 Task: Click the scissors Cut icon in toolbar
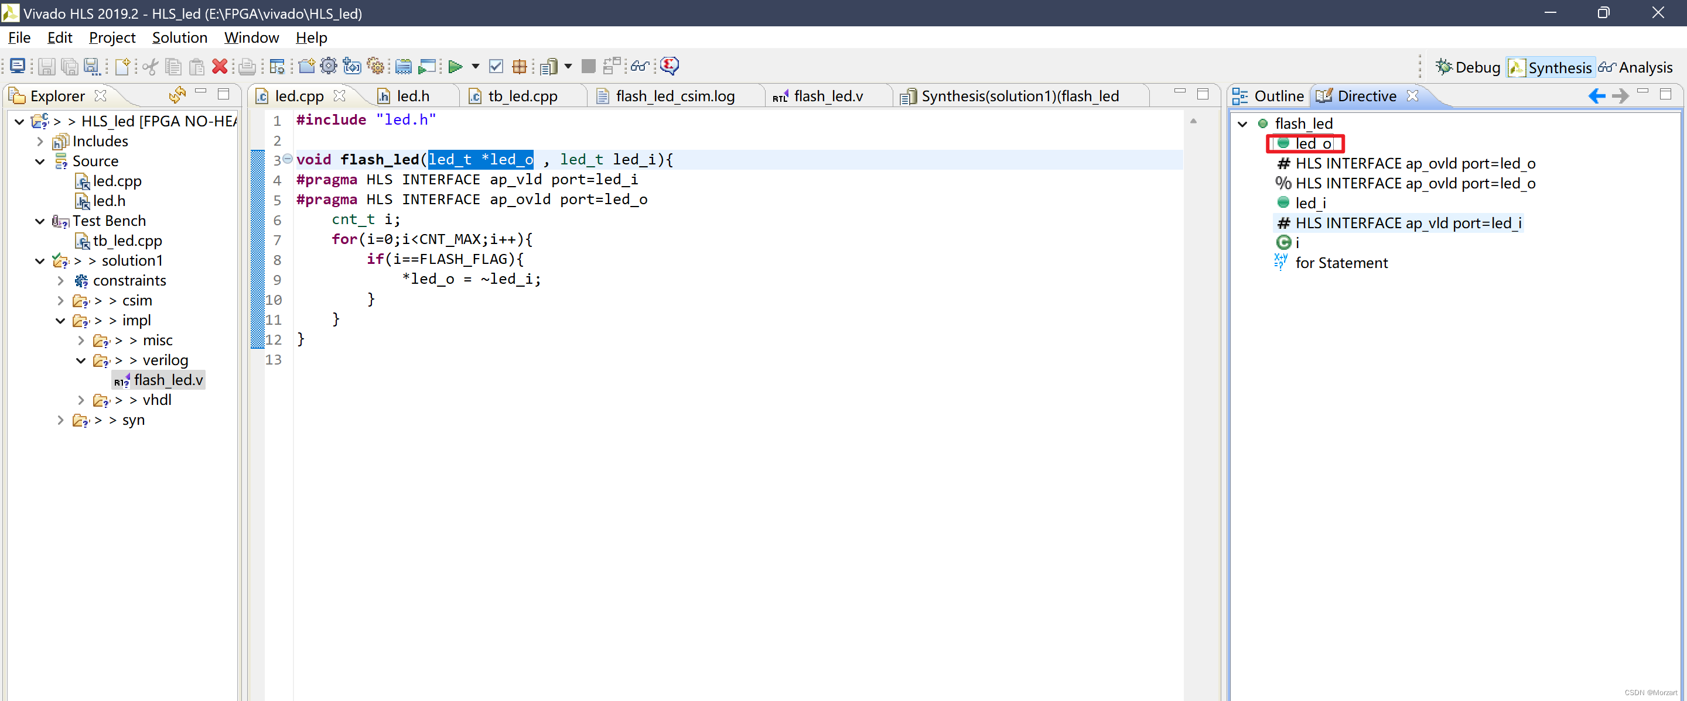click(x=149, y=66)
